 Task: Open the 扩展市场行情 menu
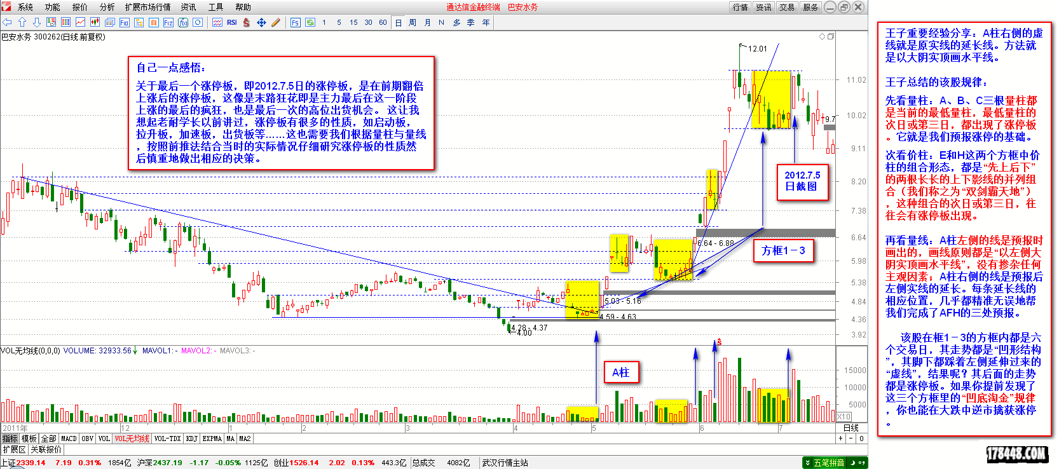(148, 7)
